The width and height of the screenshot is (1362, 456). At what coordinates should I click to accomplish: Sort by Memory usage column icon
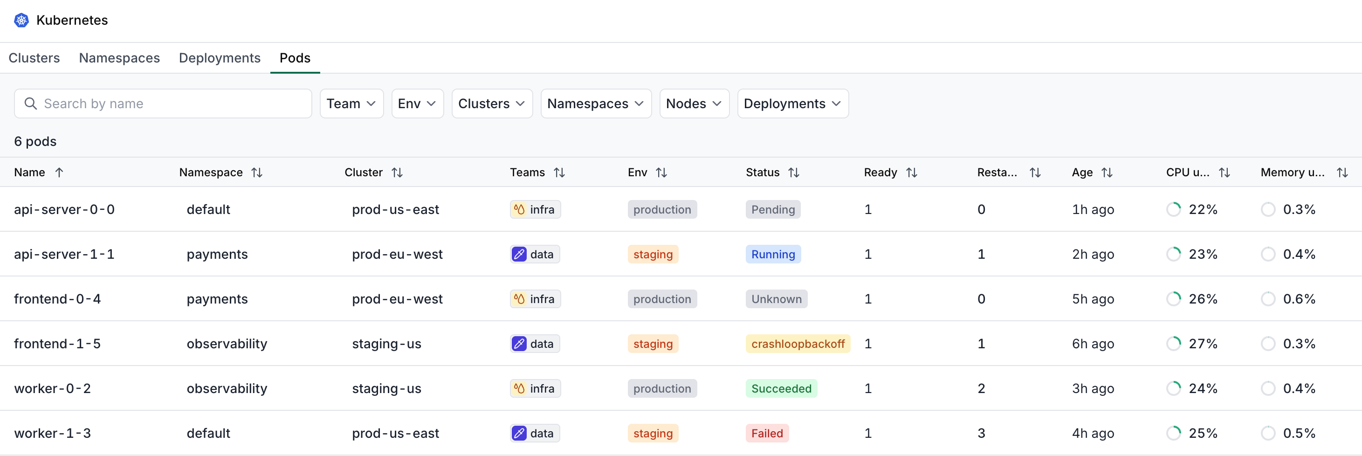pos(1342,173)
